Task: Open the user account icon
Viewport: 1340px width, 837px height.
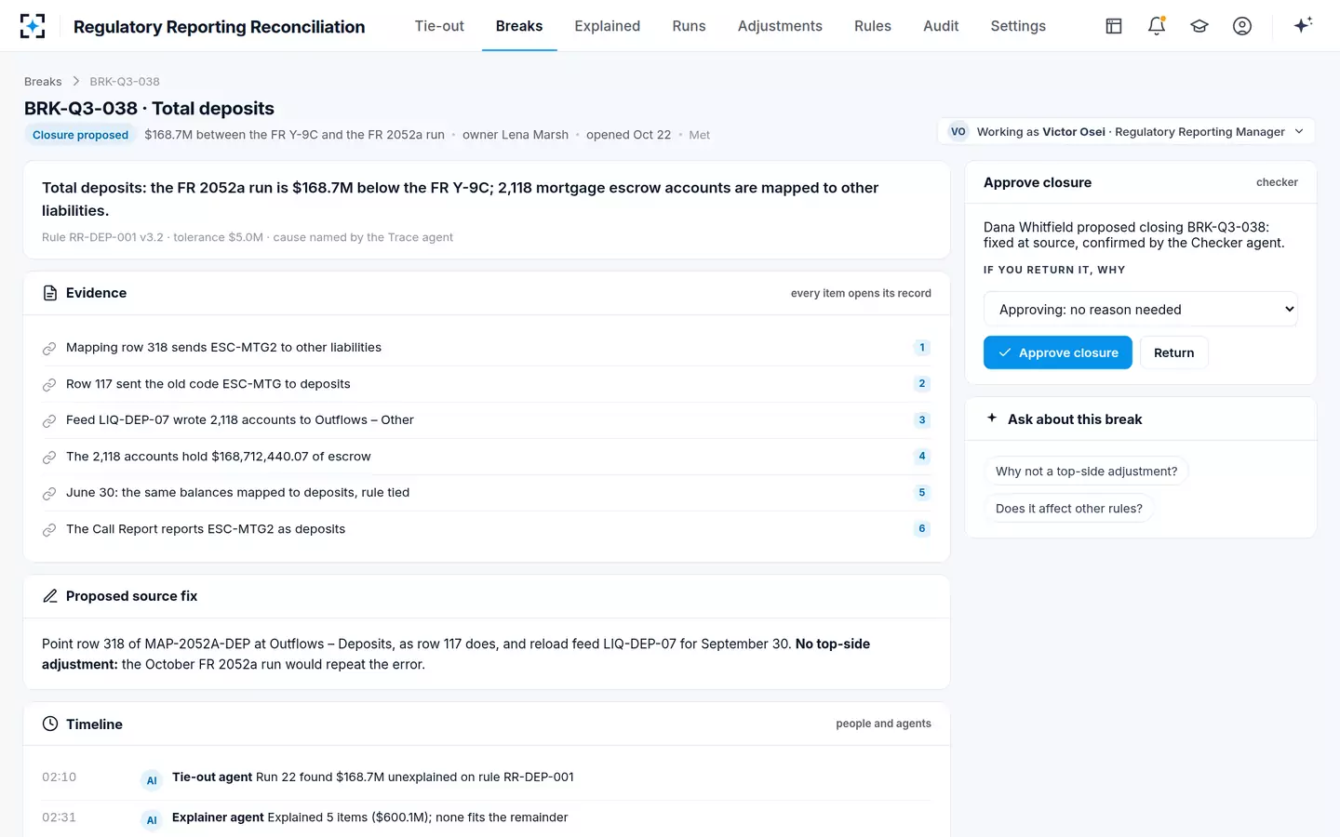Action: pos(1242,26)
